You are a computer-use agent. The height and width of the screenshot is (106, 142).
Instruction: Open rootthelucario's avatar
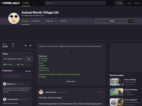[5, 99]
